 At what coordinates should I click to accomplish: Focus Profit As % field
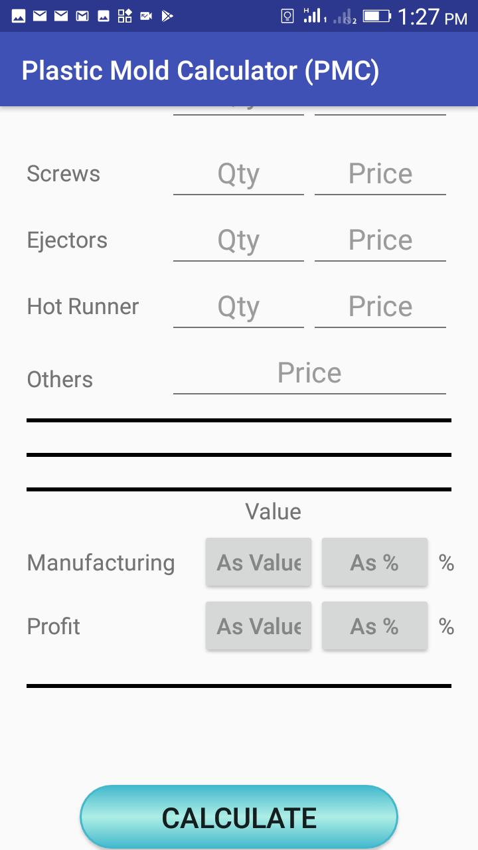374,626
